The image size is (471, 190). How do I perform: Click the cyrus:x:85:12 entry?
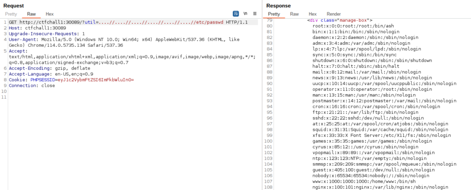(x=365, y=146)
